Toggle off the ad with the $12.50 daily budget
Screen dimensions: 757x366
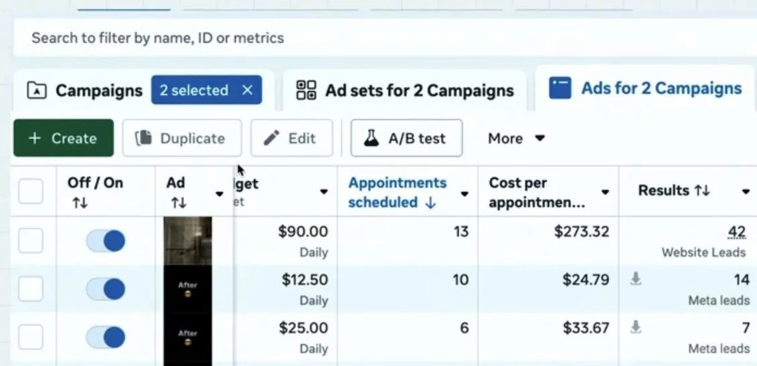(106, 289)
